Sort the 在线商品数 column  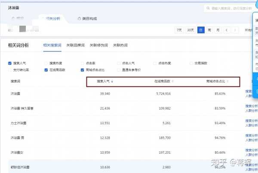click(172, 81)
